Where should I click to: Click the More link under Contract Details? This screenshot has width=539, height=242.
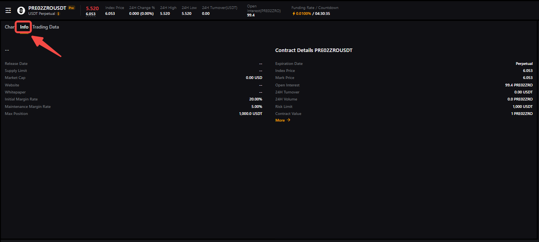coord(280,120)
